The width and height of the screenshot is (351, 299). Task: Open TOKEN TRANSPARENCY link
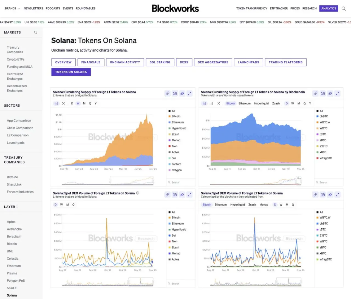[x=252, y=9]
